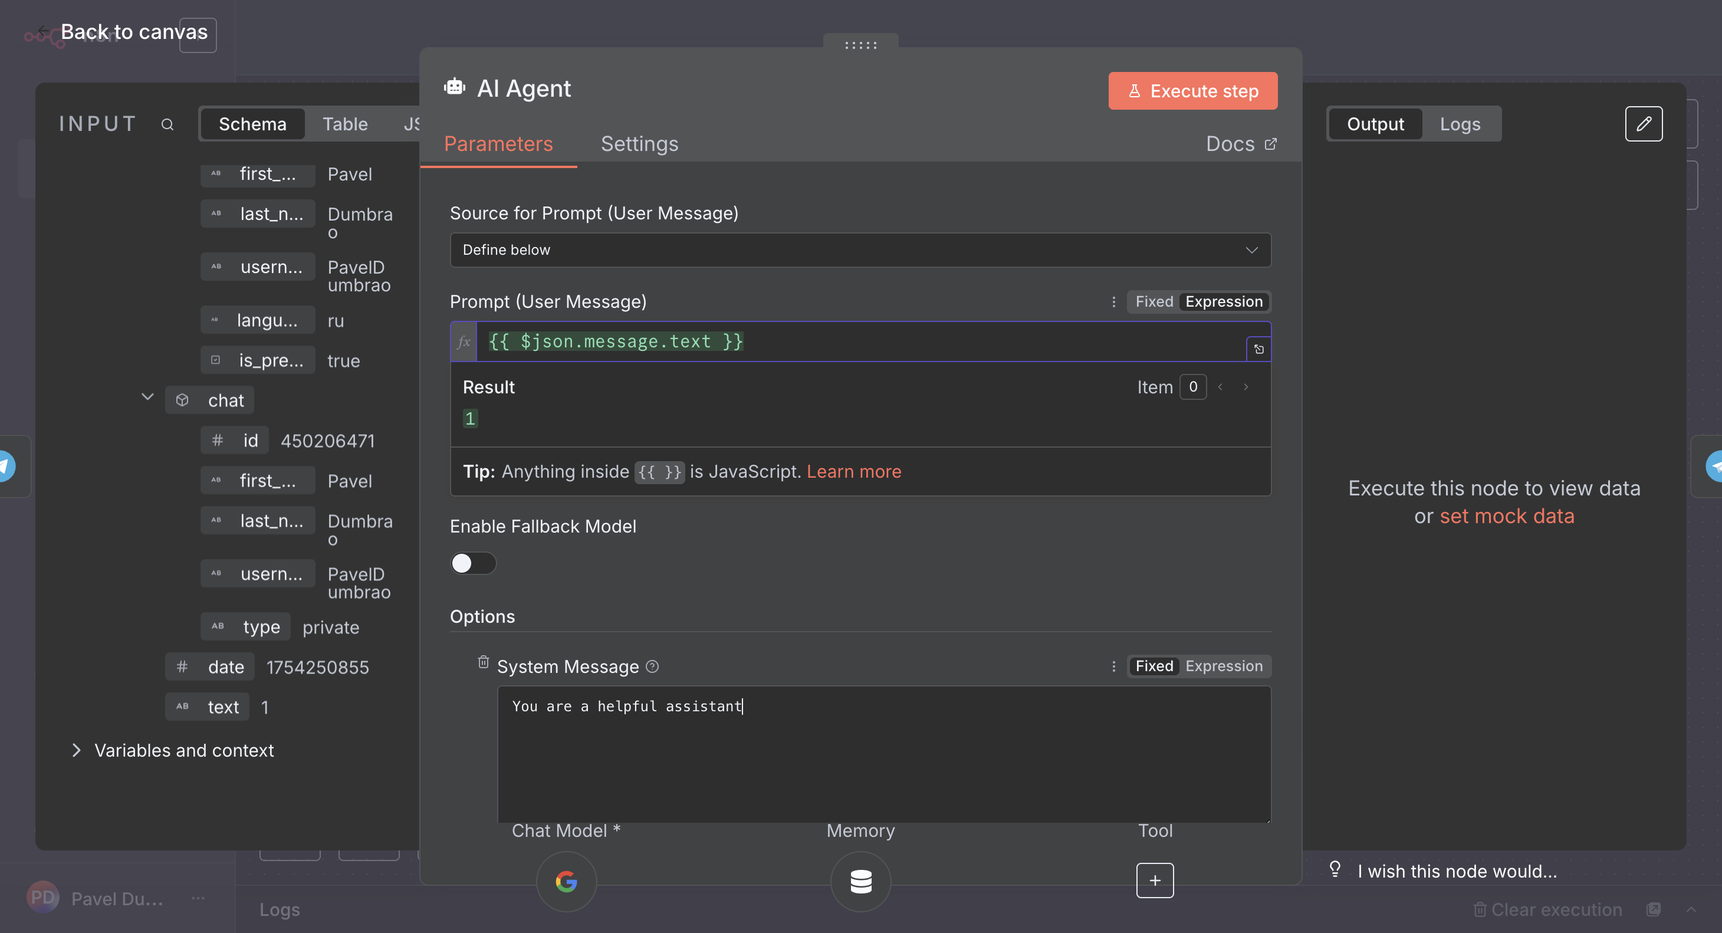Click the Google Gemini chat model icon
This screenshot has width=1722, height=933.
[566, 882]
